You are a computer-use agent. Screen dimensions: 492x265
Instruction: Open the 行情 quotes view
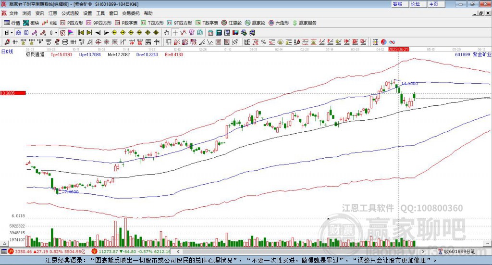click(12, 23)
